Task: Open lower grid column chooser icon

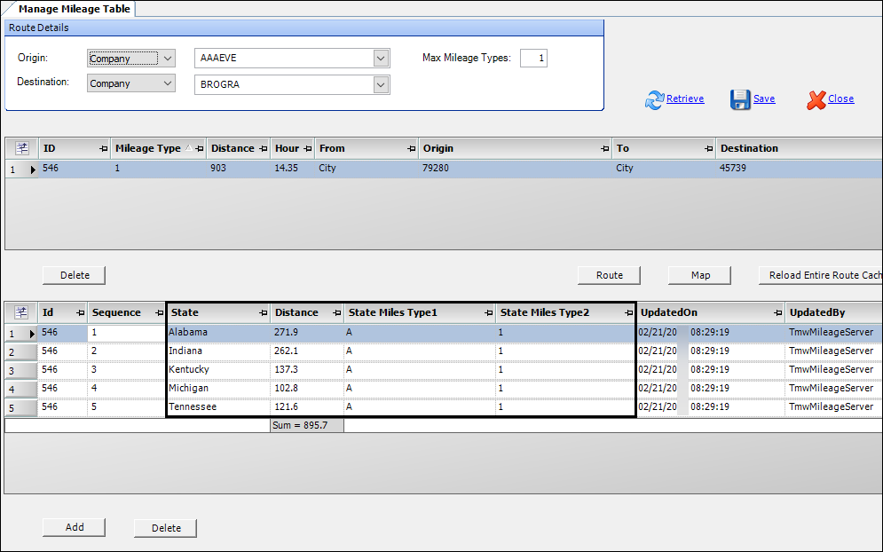Action: tap(22, 312)
